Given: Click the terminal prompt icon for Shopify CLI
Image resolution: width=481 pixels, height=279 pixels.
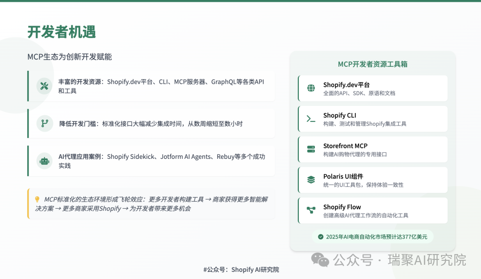Looking at the screenshot, I should point(311,119).
